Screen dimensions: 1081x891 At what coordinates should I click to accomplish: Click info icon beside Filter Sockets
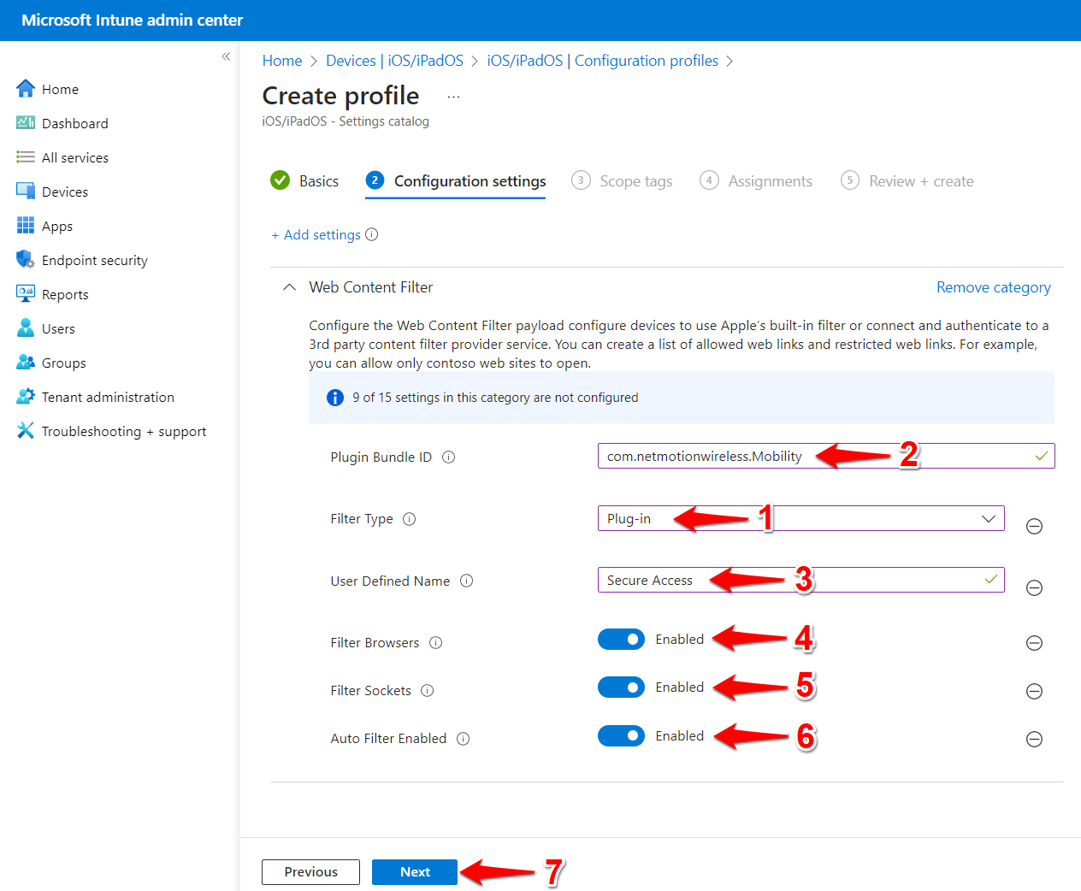428,690
